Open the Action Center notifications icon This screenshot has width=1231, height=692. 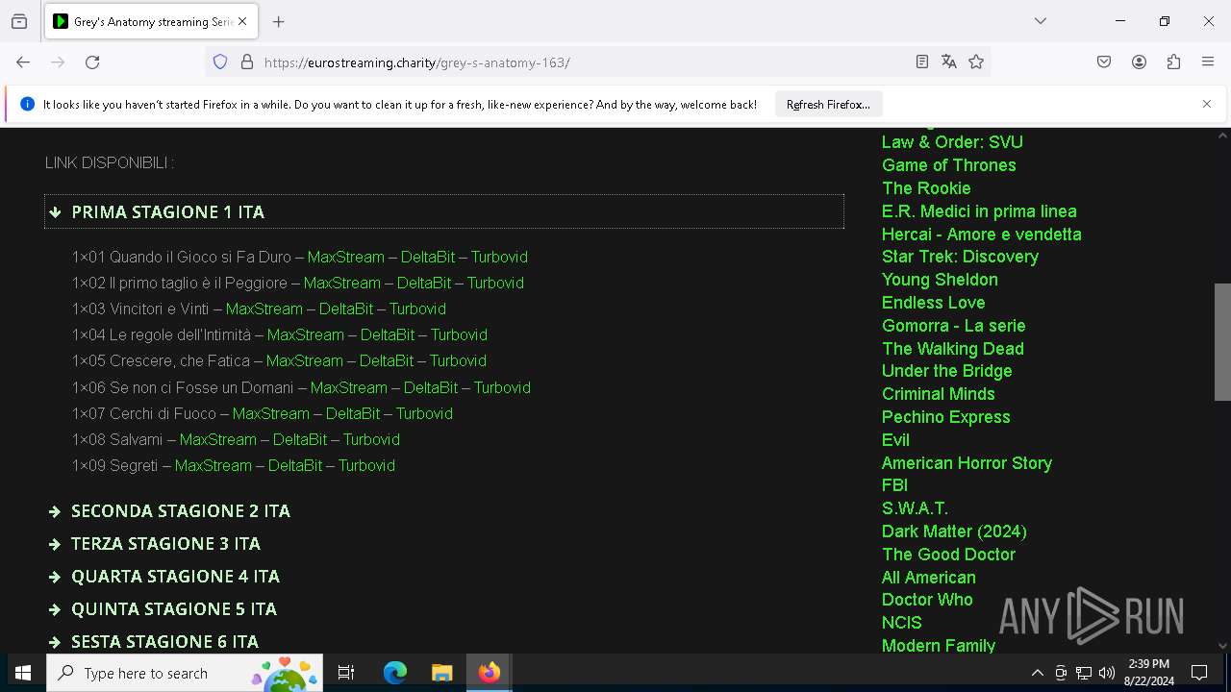pyautogui.click(x=1199, y=673)
